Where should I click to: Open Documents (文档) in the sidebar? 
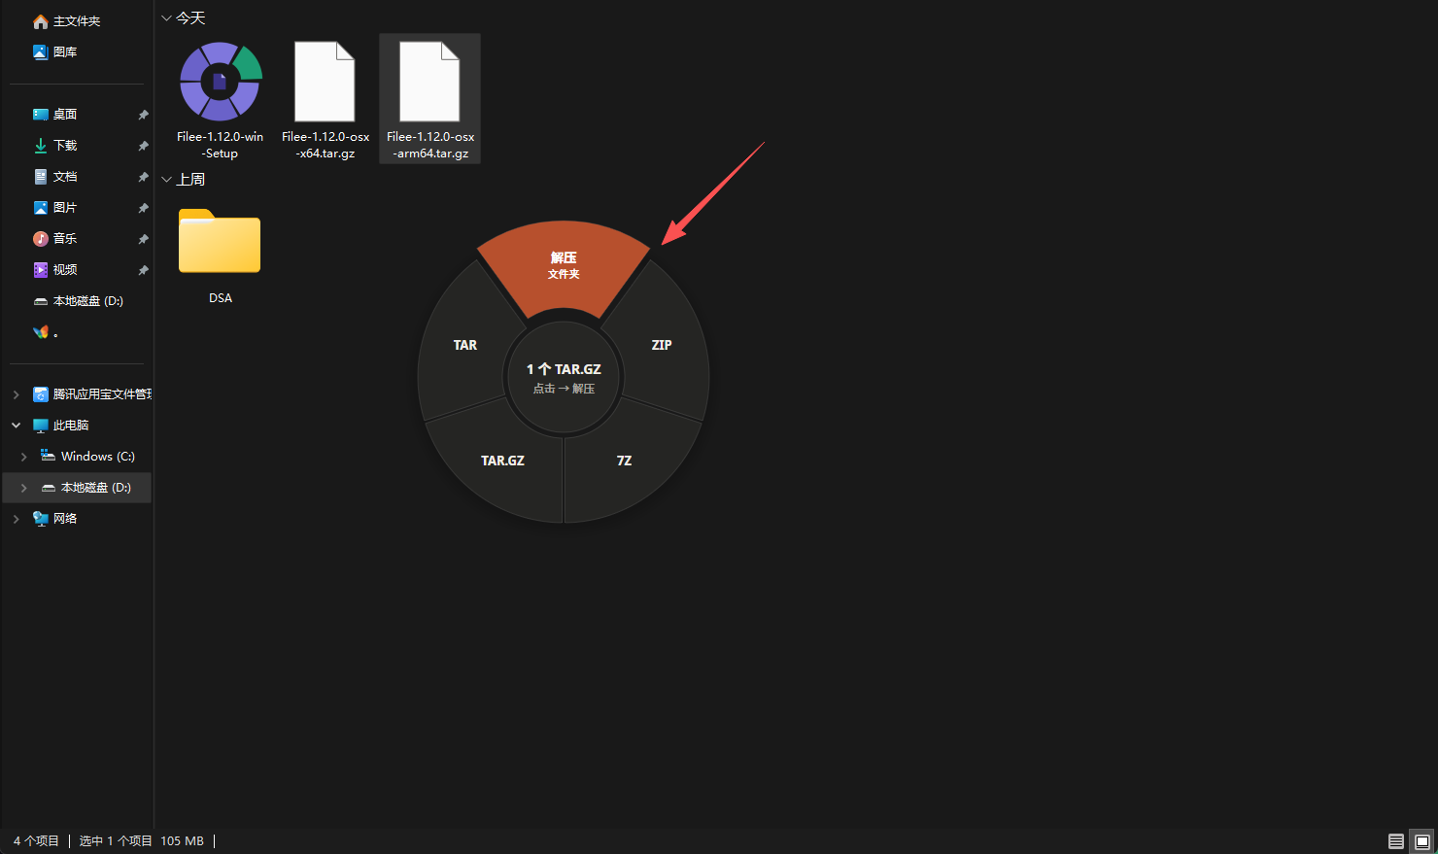65,177
